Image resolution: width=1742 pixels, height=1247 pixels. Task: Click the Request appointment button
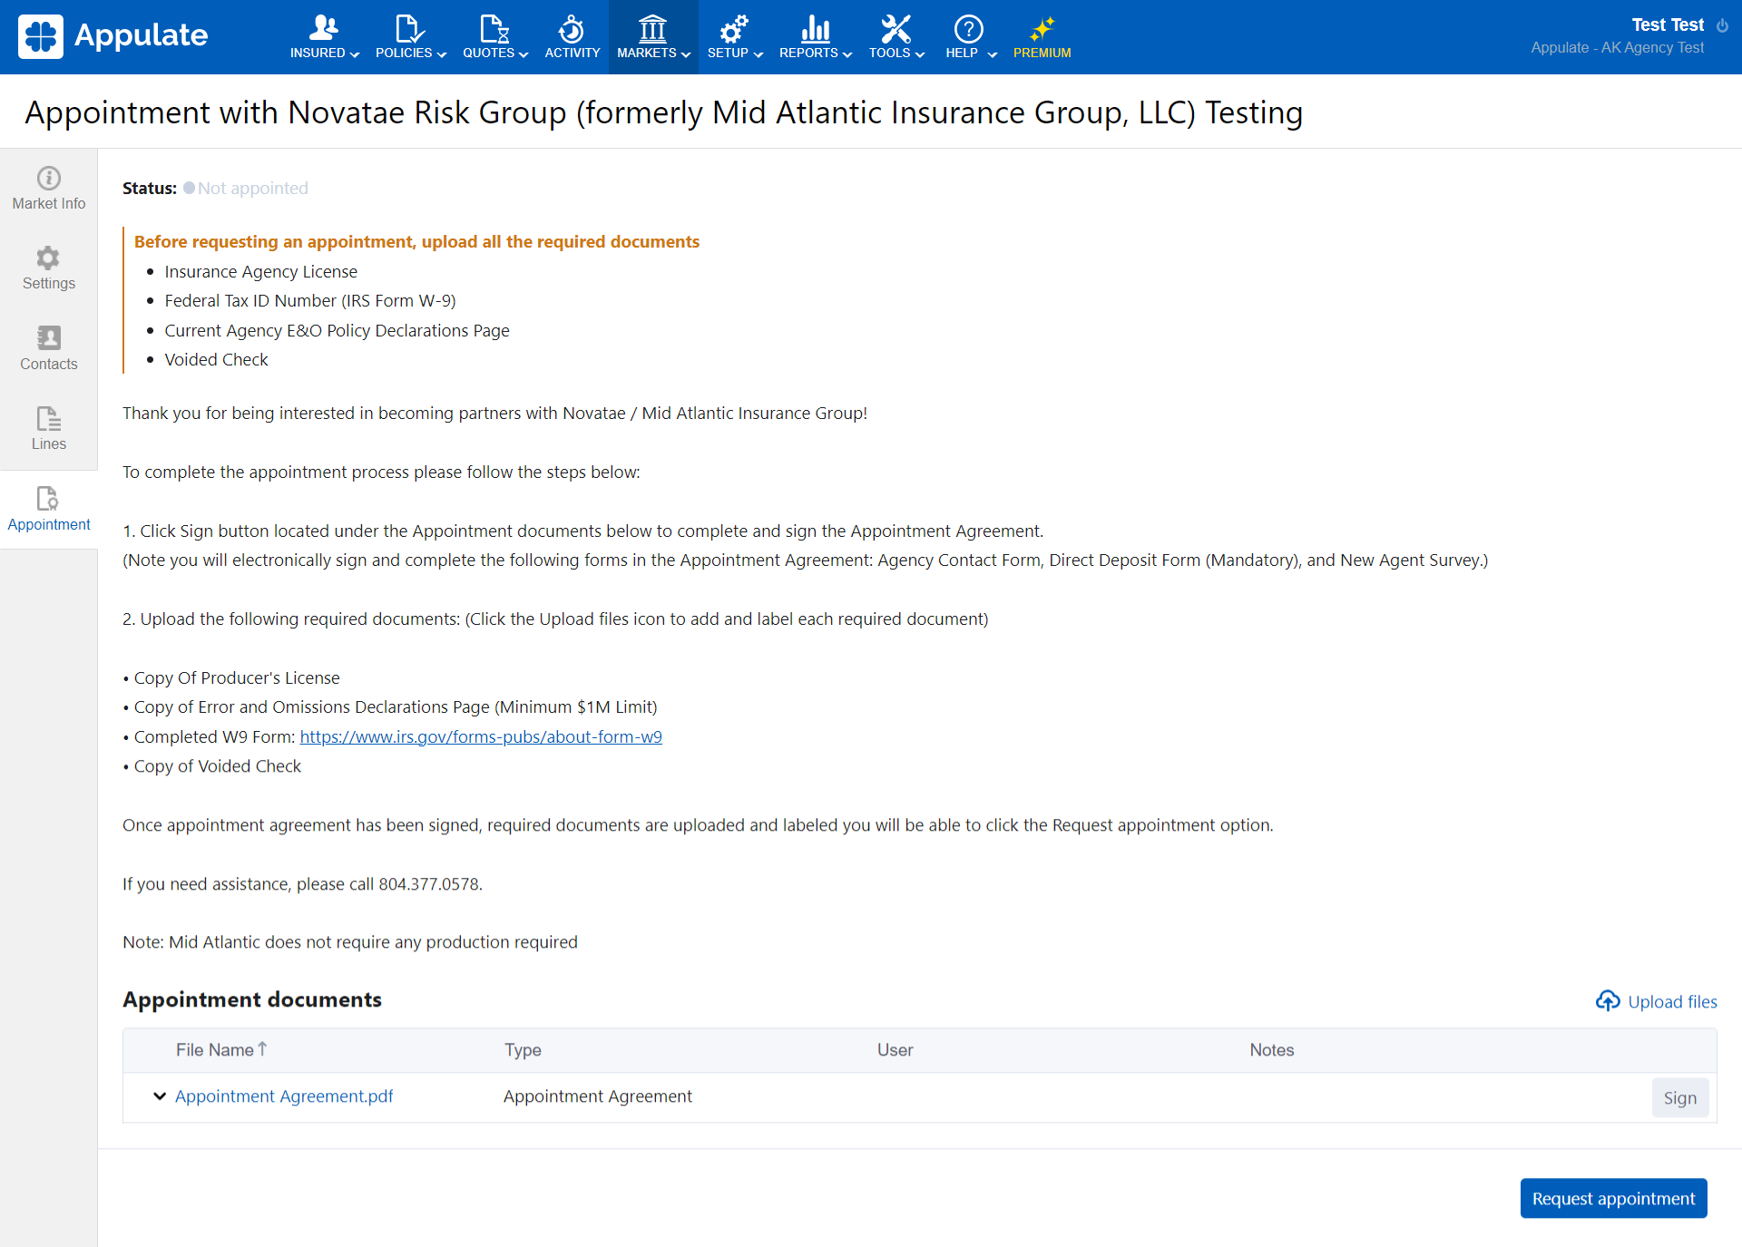click(1613, 1198)
